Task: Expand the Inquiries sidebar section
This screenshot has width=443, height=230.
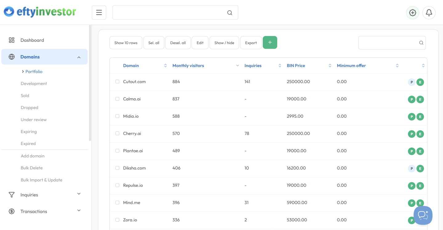Action: (79, 194)
